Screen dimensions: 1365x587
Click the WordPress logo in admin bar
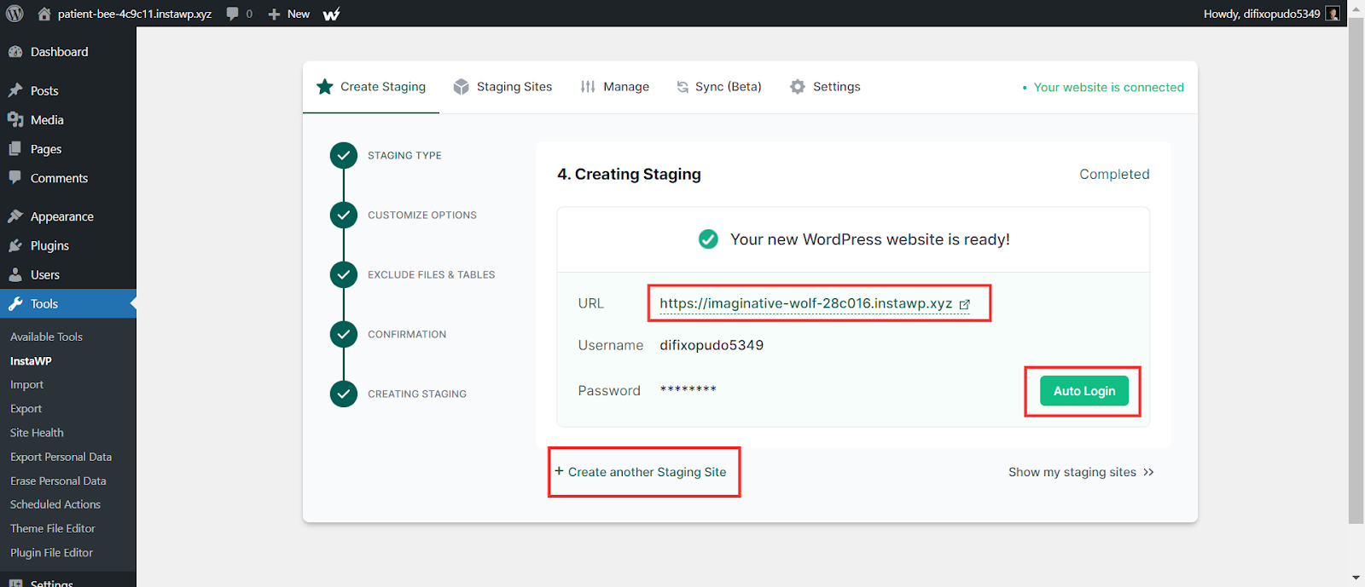pos(15,14)
